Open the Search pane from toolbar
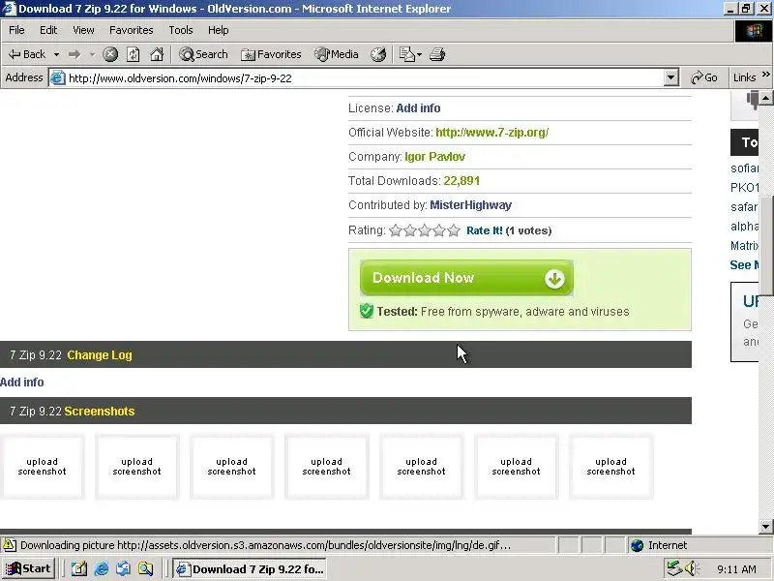Image resolution: width=774 pixels, height=581 pixels. tap(203, 54)
